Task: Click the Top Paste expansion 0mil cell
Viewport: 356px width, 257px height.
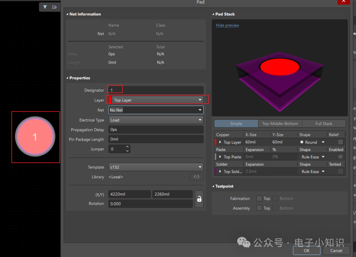Action: click(x=257, y=157)
